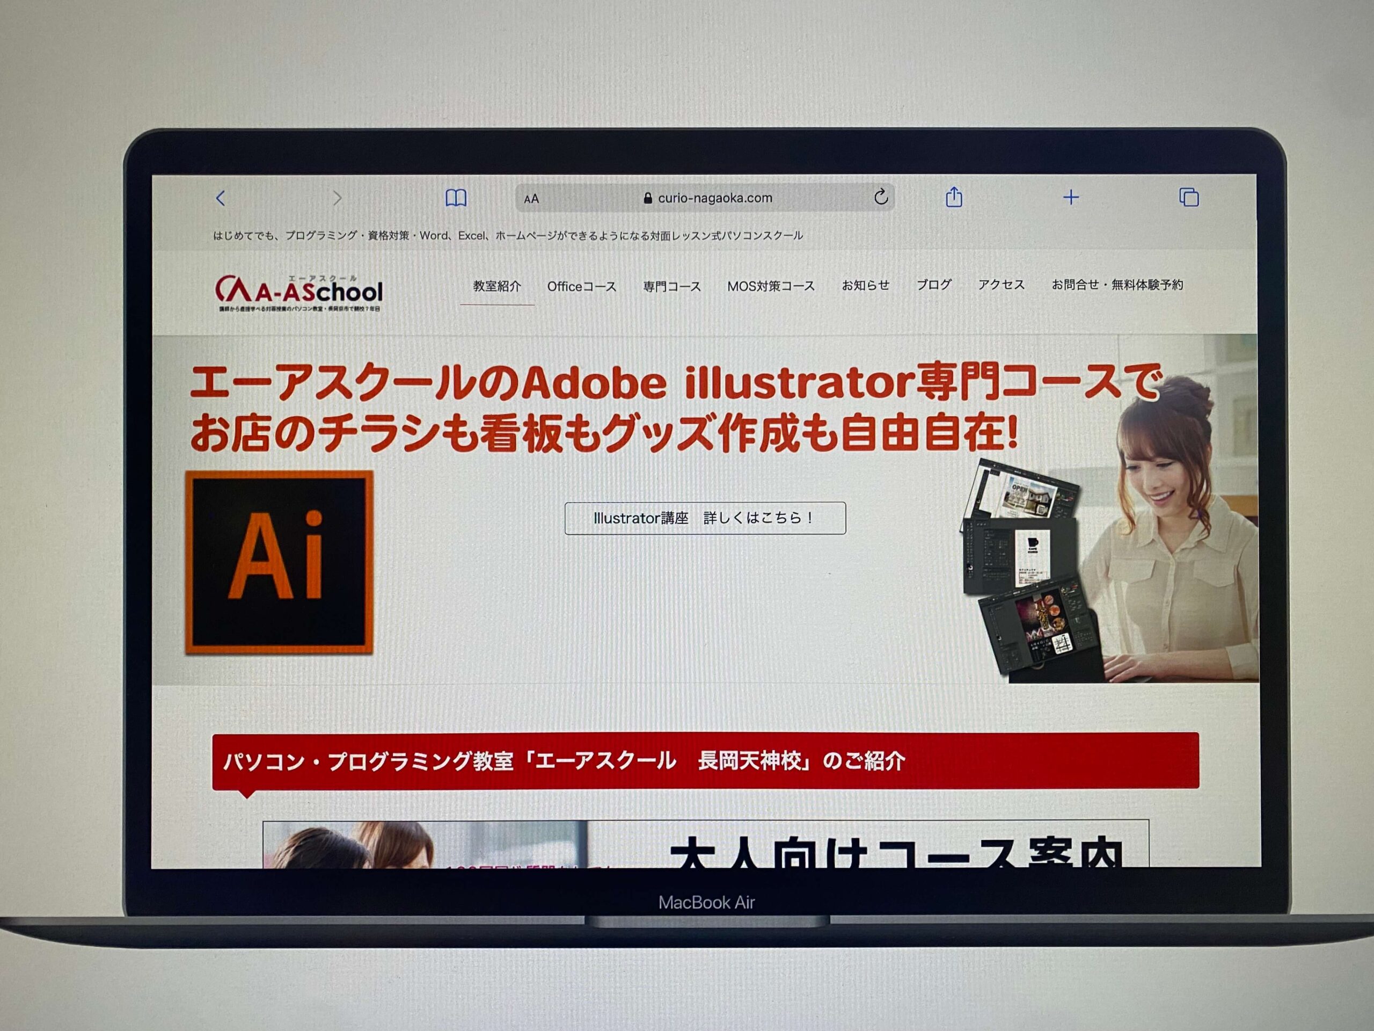Click the 大人向けコース案内 banner image
1374x1031 pixels.
point(705,845)
